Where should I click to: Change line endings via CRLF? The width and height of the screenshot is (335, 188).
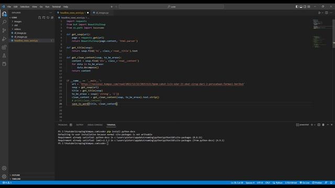click(267, 183)
